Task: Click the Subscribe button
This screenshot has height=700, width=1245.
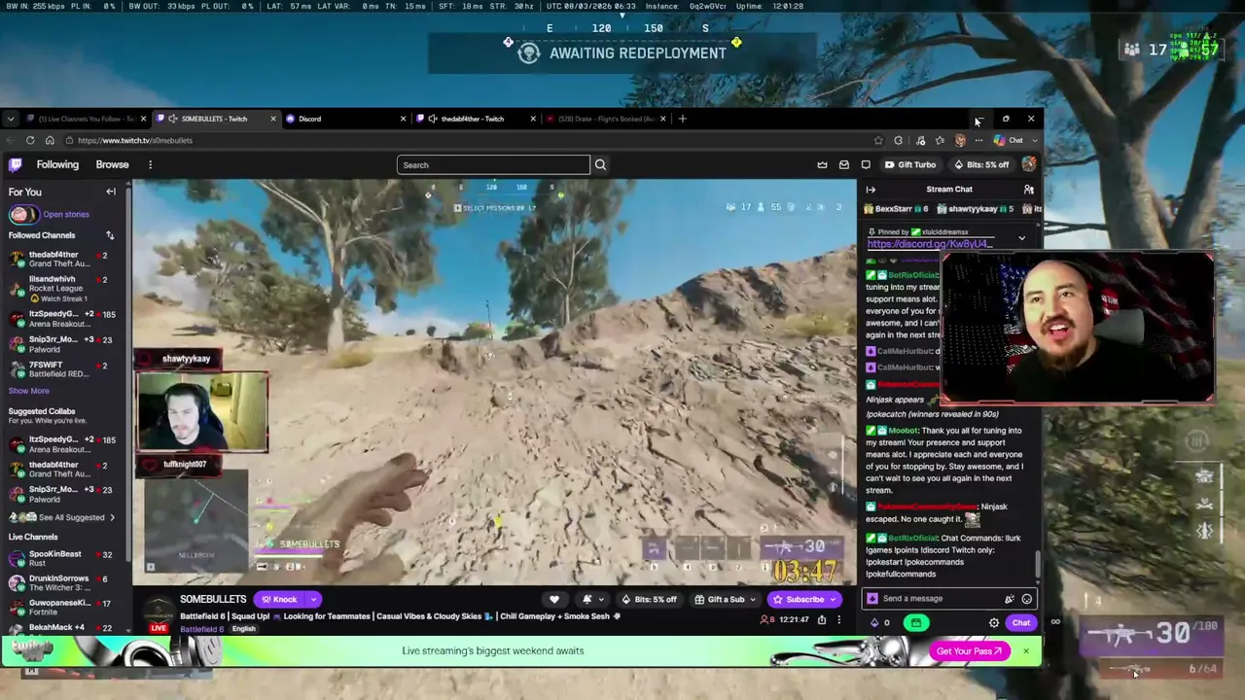Action: tap(804, 600)
